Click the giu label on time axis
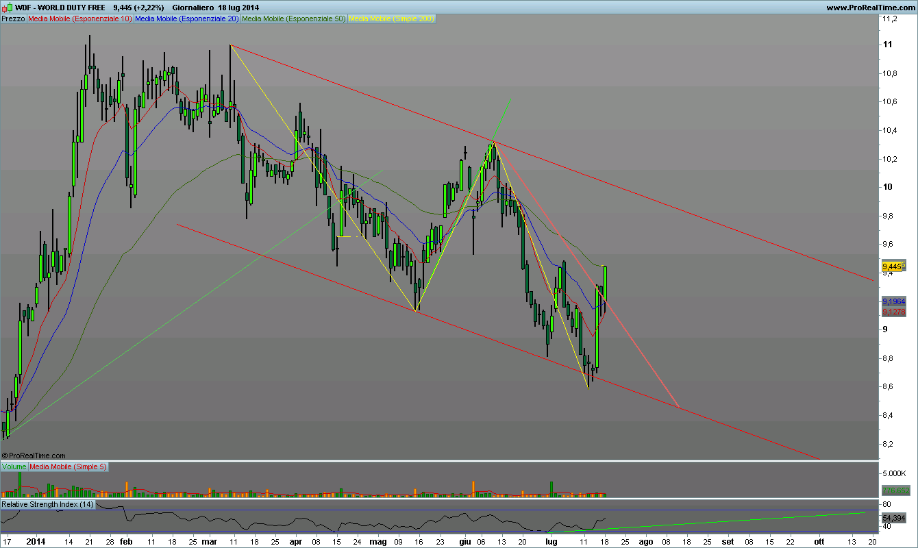 [465, 540]
